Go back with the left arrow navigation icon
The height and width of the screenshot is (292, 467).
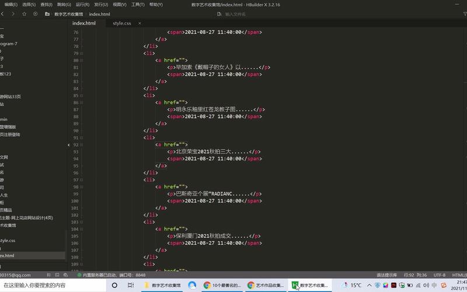[x=2, y=14]
